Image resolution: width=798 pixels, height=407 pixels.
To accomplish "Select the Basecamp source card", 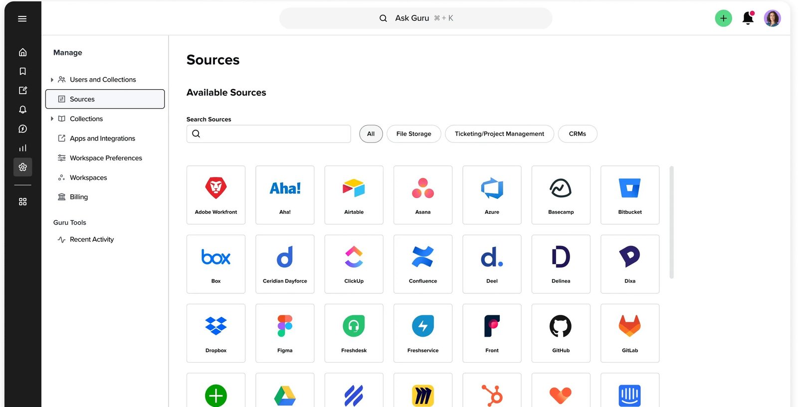I will pyautogui.click(x=561, y=195).
